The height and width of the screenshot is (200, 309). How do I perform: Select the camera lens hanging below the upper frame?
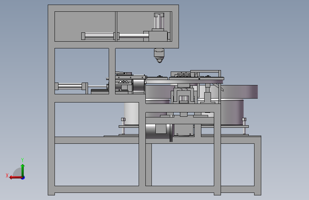point(159,56)
